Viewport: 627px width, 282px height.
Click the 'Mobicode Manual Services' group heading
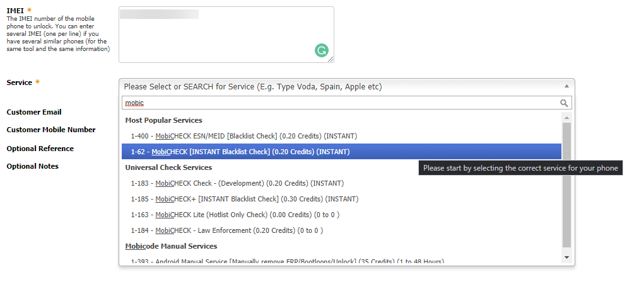coord(171,246)
